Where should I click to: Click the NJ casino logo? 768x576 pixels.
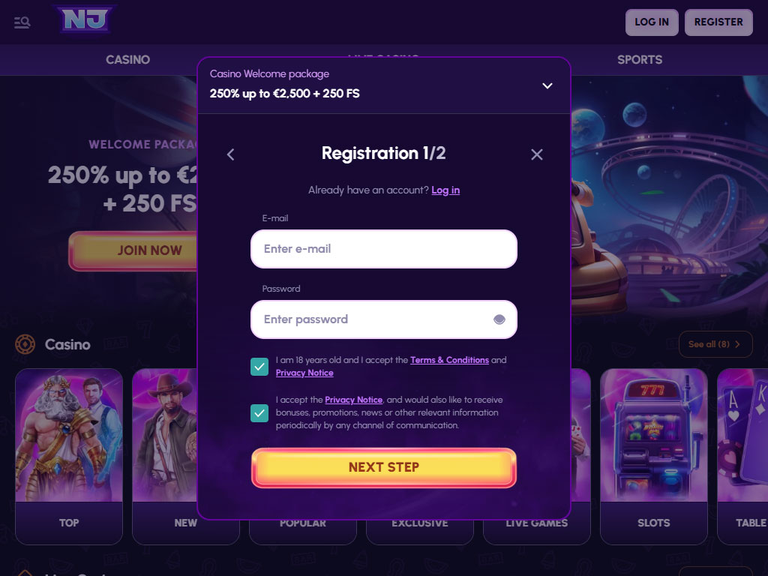tap(85, 19)
